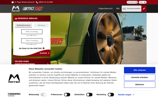Click the Usercentrics Cookiebot logo
This screenshot has width=158, height=99.
(14, 95)
